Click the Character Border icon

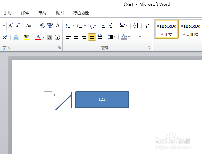point(58,25)
